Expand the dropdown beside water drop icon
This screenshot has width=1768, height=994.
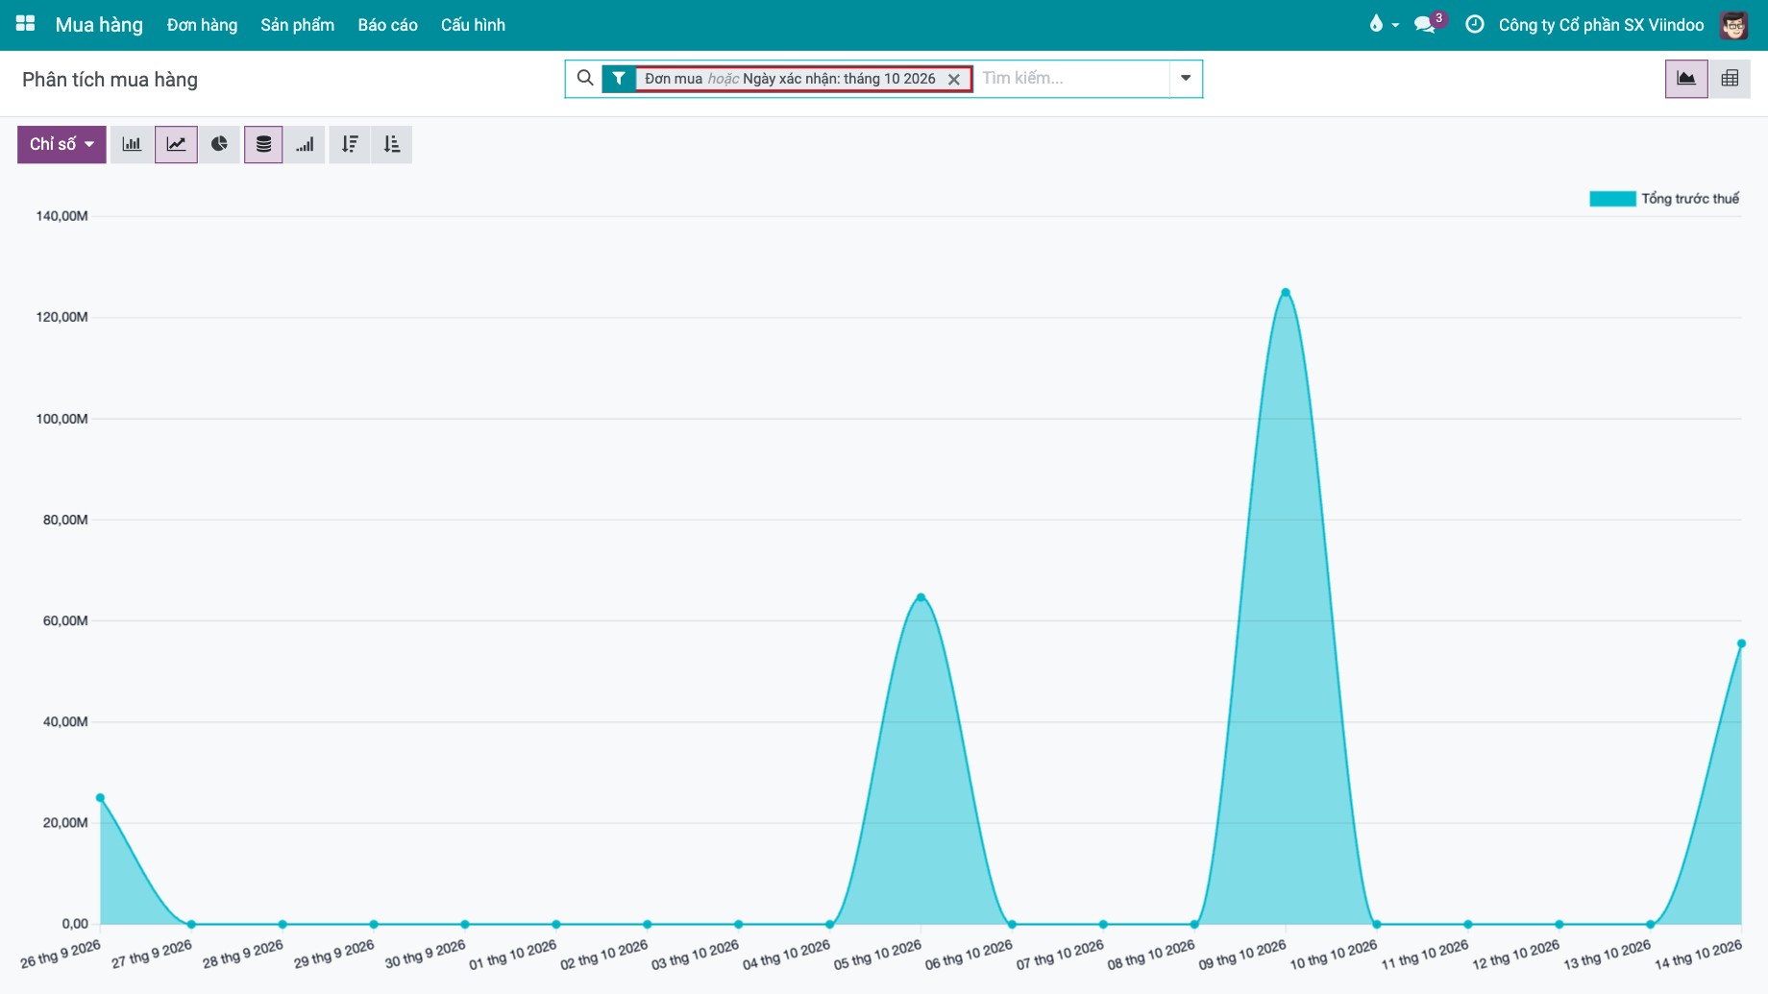(1395, 25)
